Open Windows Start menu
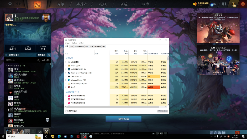This screenshot has width=247, height=139. click(x=3, y=137)
